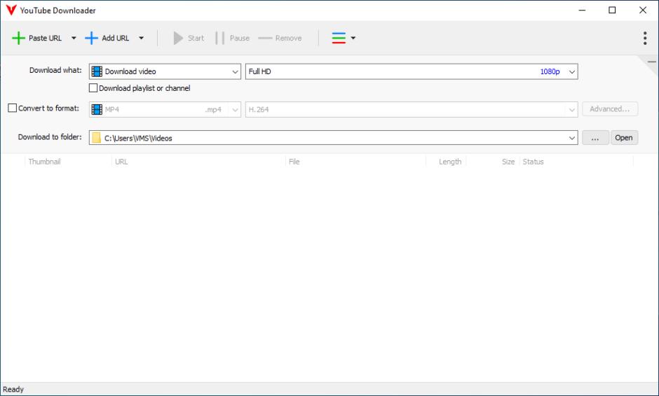Tick the Convert to format checkbox

13,108
